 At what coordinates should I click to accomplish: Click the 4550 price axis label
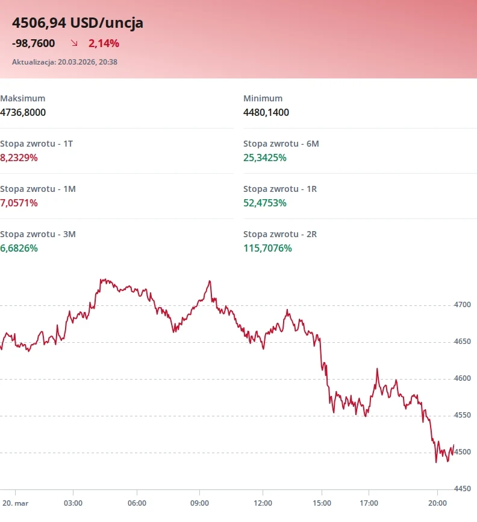tap(462, 415)
